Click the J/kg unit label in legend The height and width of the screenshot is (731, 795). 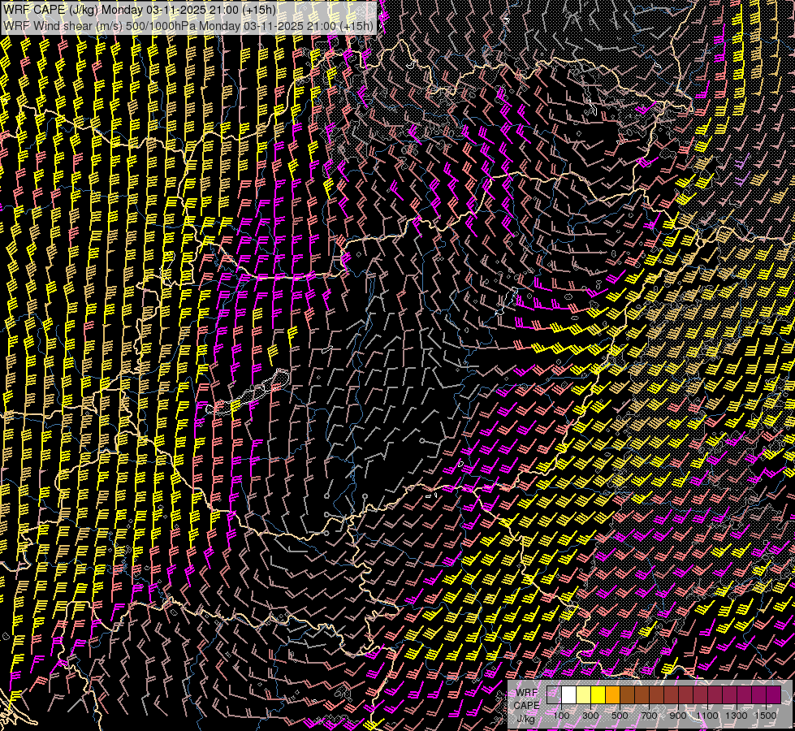tap(526, 718)
